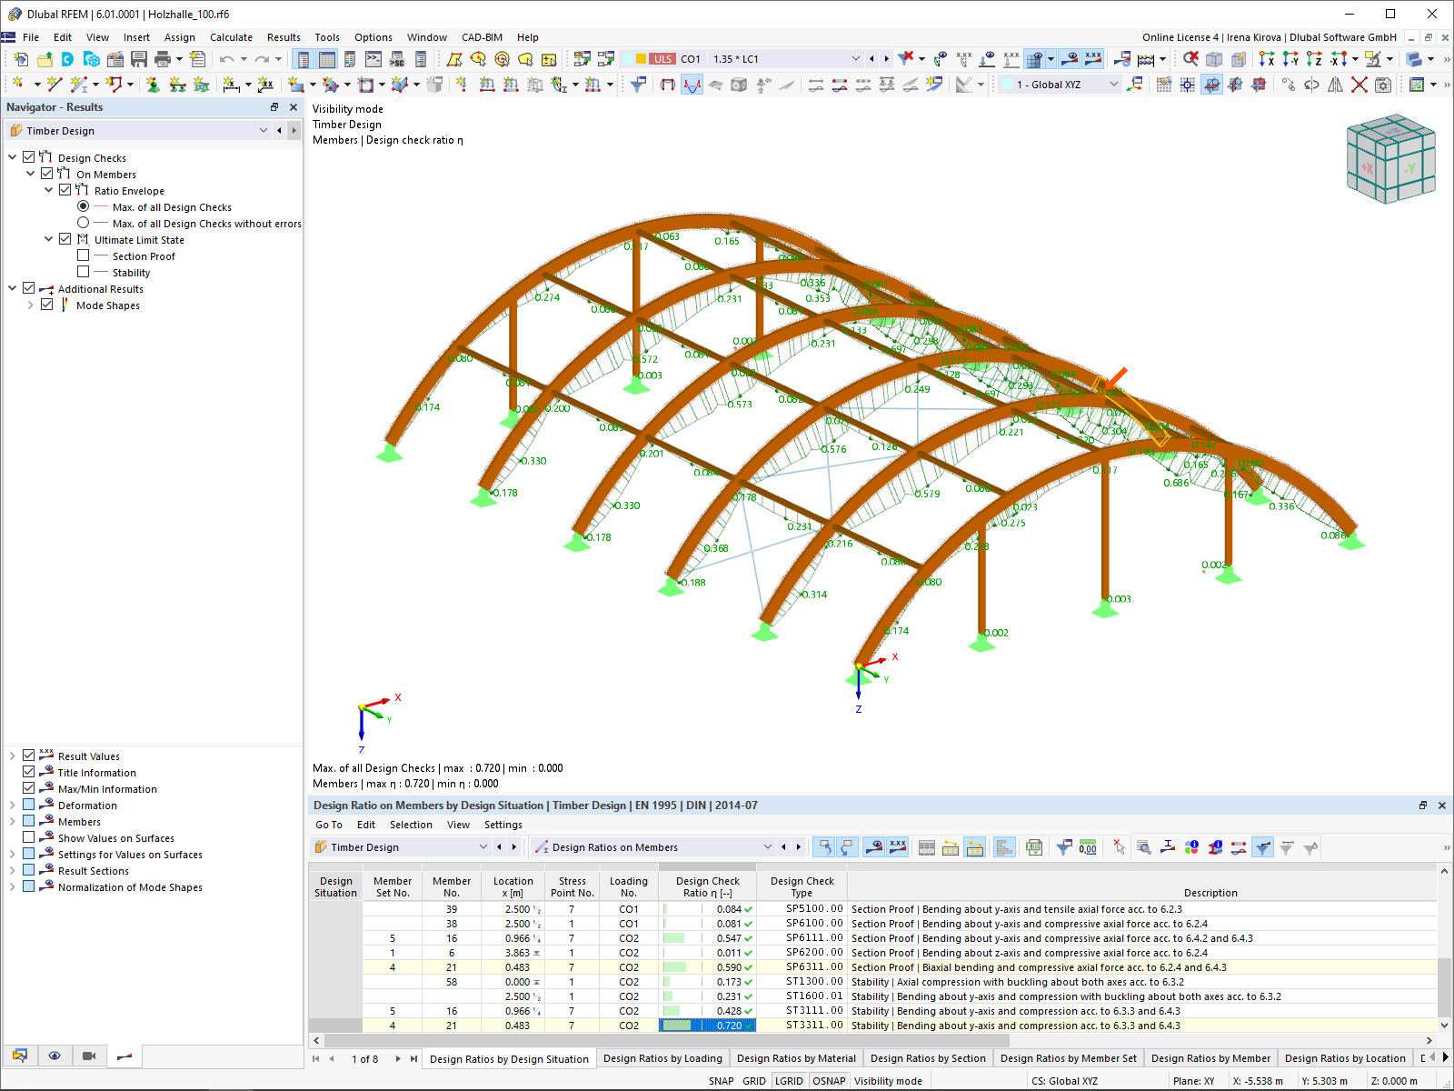The width and height of the screenshot is (1454, 1091).
Task: Open the CAD-BIM menu
Action: (482, 37)
